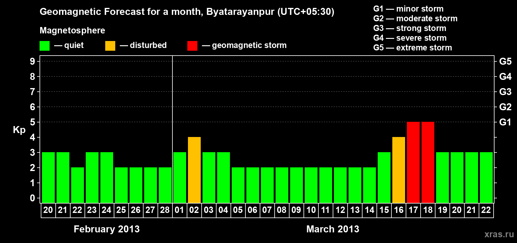Image resolution: width=517 pixels, height=243 pixels.
Task: Click date label 03 under March
Action: tap(209, 210)
